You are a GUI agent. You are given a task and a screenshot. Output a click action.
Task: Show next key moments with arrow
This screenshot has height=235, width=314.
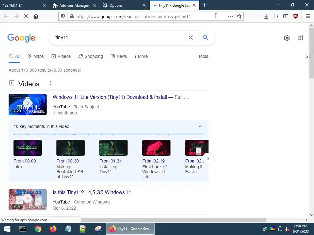click(x=208, y=159)
